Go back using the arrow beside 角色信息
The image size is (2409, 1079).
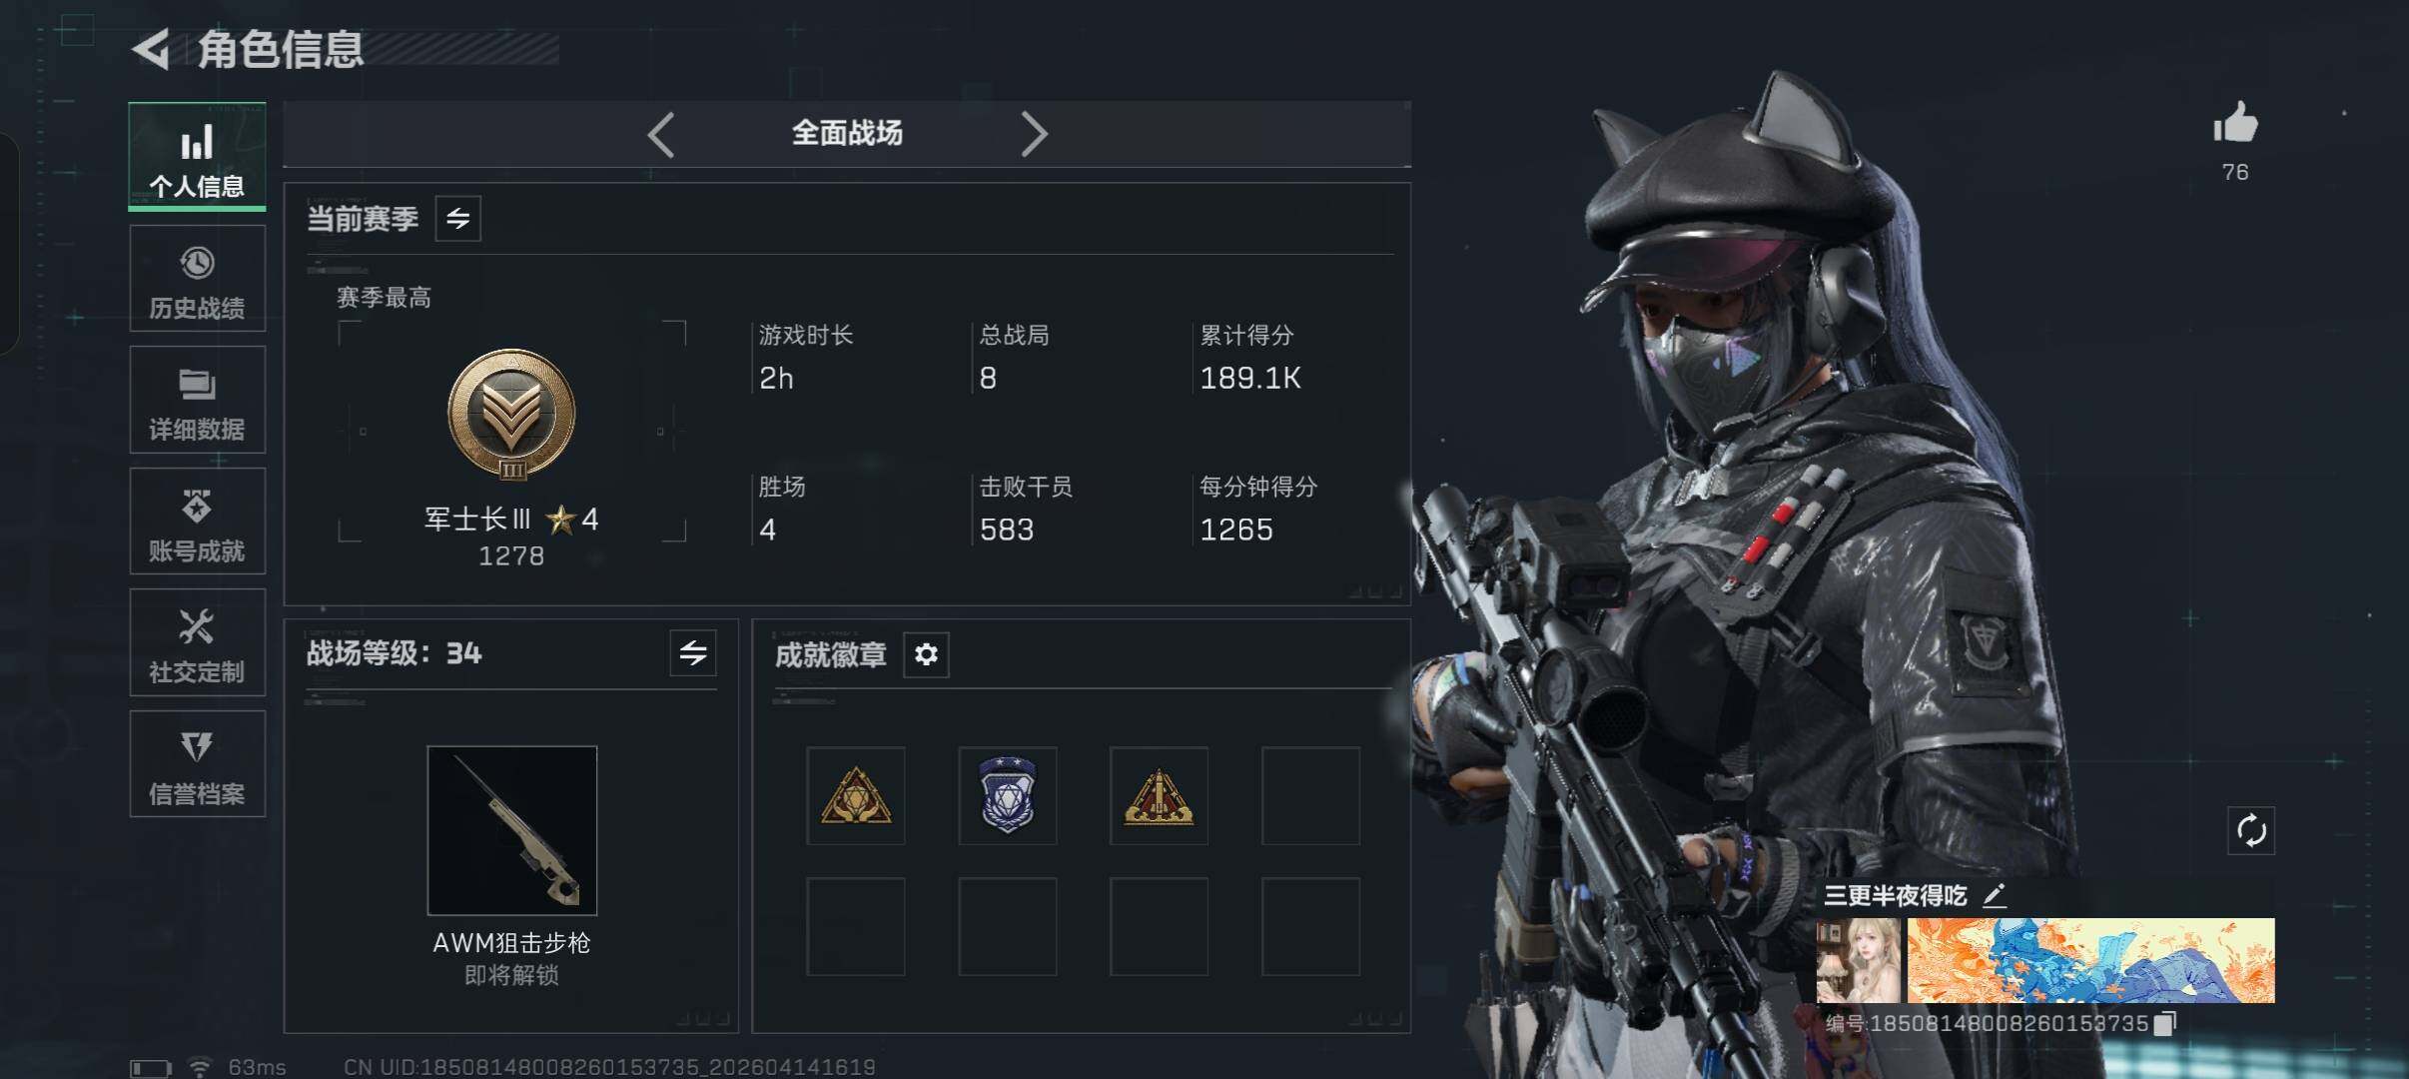pyautogui.click(x=152, y=49)
